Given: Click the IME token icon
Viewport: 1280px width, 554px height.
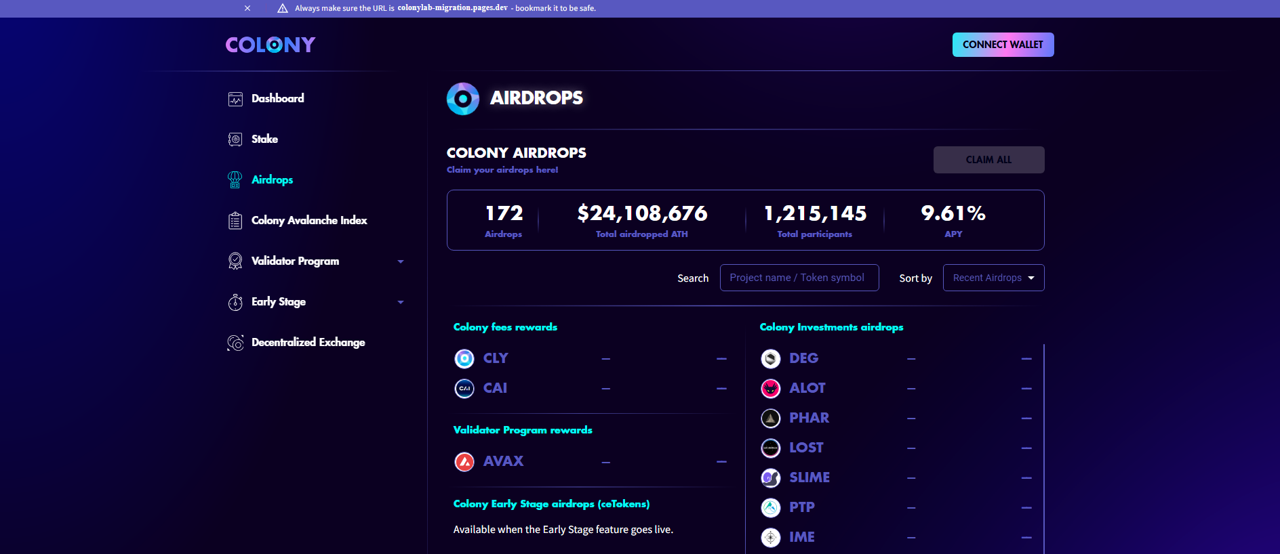Looking at the screenshot, I should coord(771,537).
